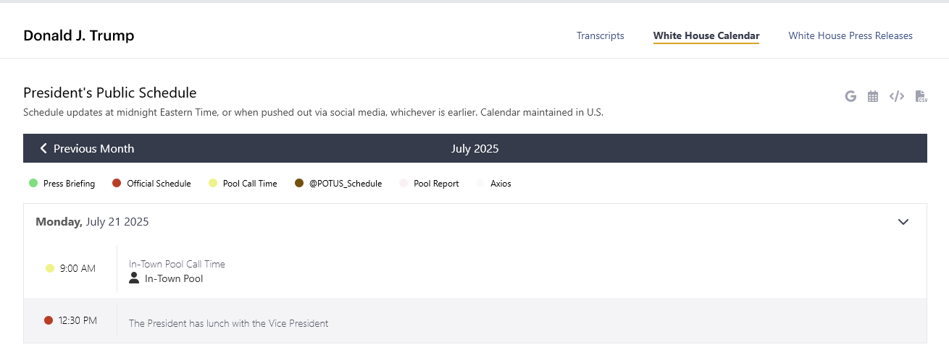Viewport: 949px width, 355px height.
Task: Open the calendar subscription icon
Action: (x=873, y=96)
